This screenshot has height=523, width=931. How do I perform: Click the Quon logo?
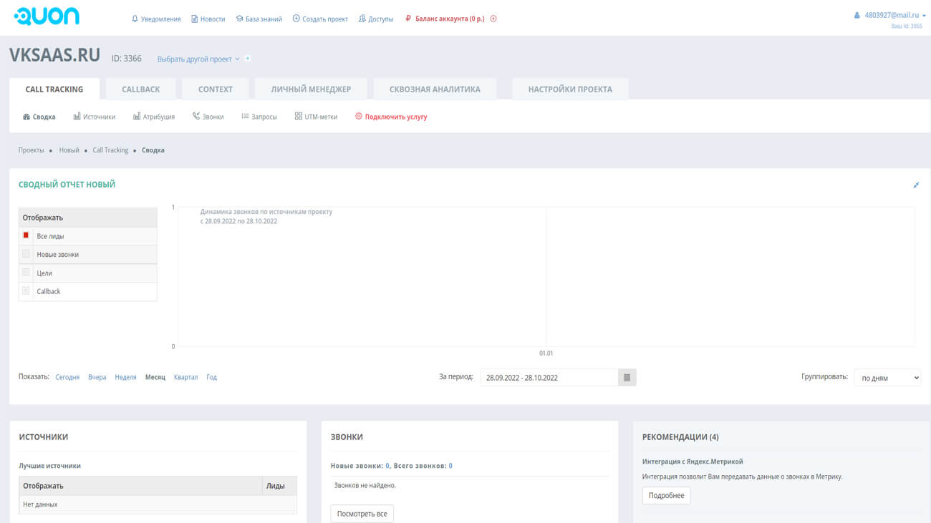point(47,17)
